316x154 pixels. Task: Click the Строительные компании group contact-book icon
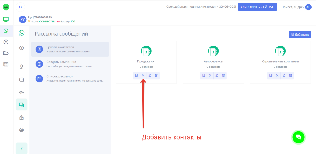click(280, 51)
